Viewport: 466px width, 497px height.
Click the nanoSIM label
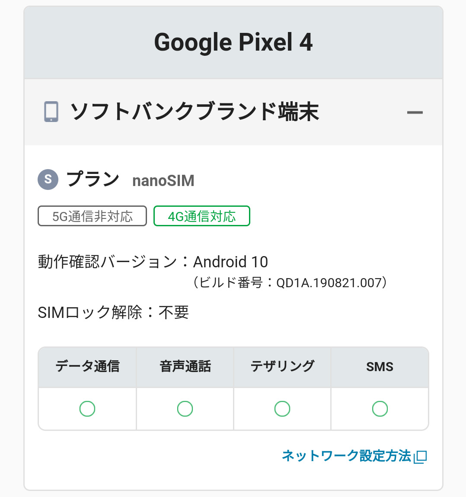coord(163,181)
